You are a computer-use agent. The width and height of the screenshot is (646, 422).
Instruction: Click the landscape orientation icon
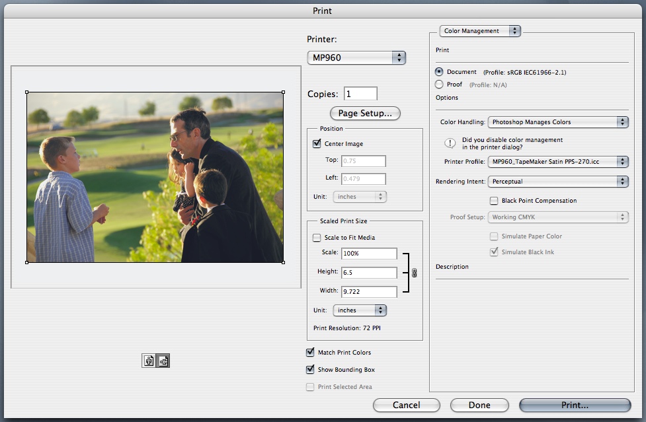pos(163,361)
